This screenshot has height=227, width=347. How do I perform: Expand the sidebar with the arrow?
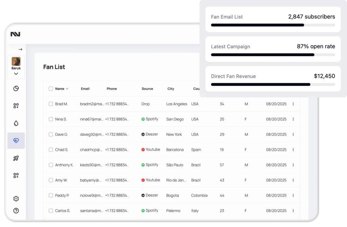tap(20, 49)
